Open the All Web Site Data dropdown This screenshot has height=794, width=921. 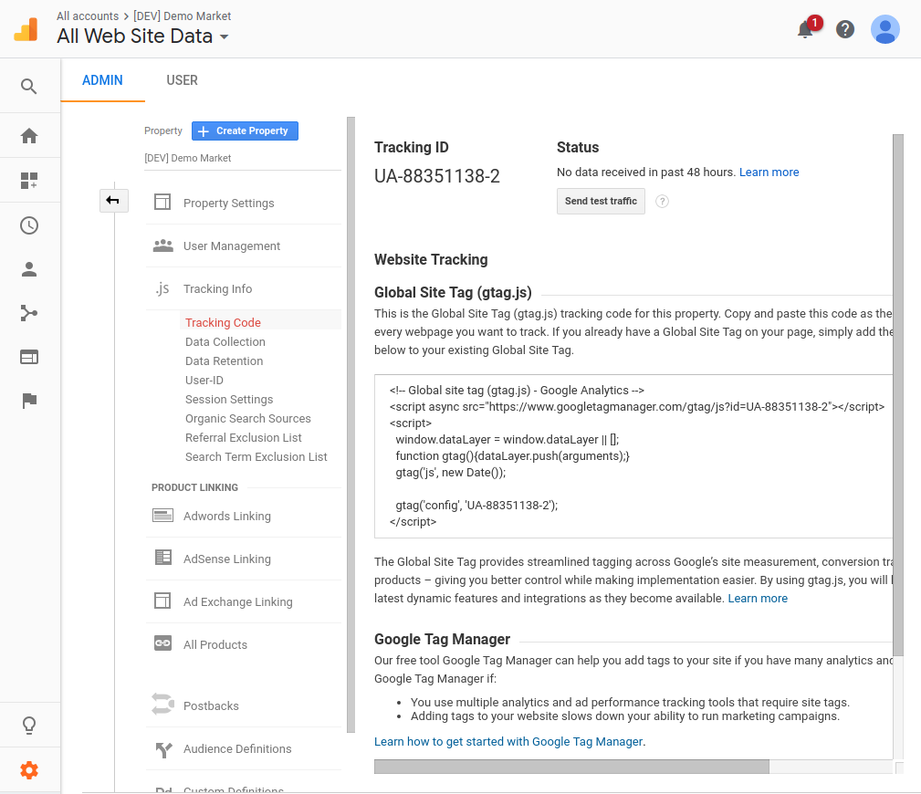click(x=142, y=37)
